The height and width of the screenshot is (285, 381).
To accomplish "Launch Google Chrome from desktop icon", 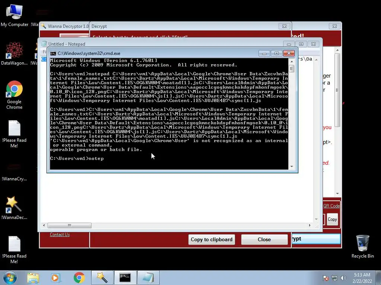I will (x=15, y=95).
